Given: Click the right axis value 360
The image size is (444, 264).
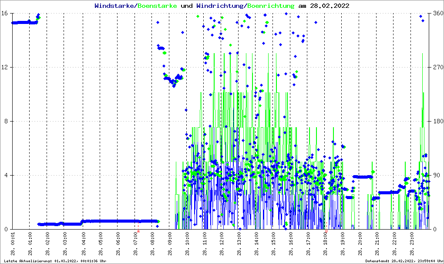Looking at the screenshot, I should pos(438,14).
